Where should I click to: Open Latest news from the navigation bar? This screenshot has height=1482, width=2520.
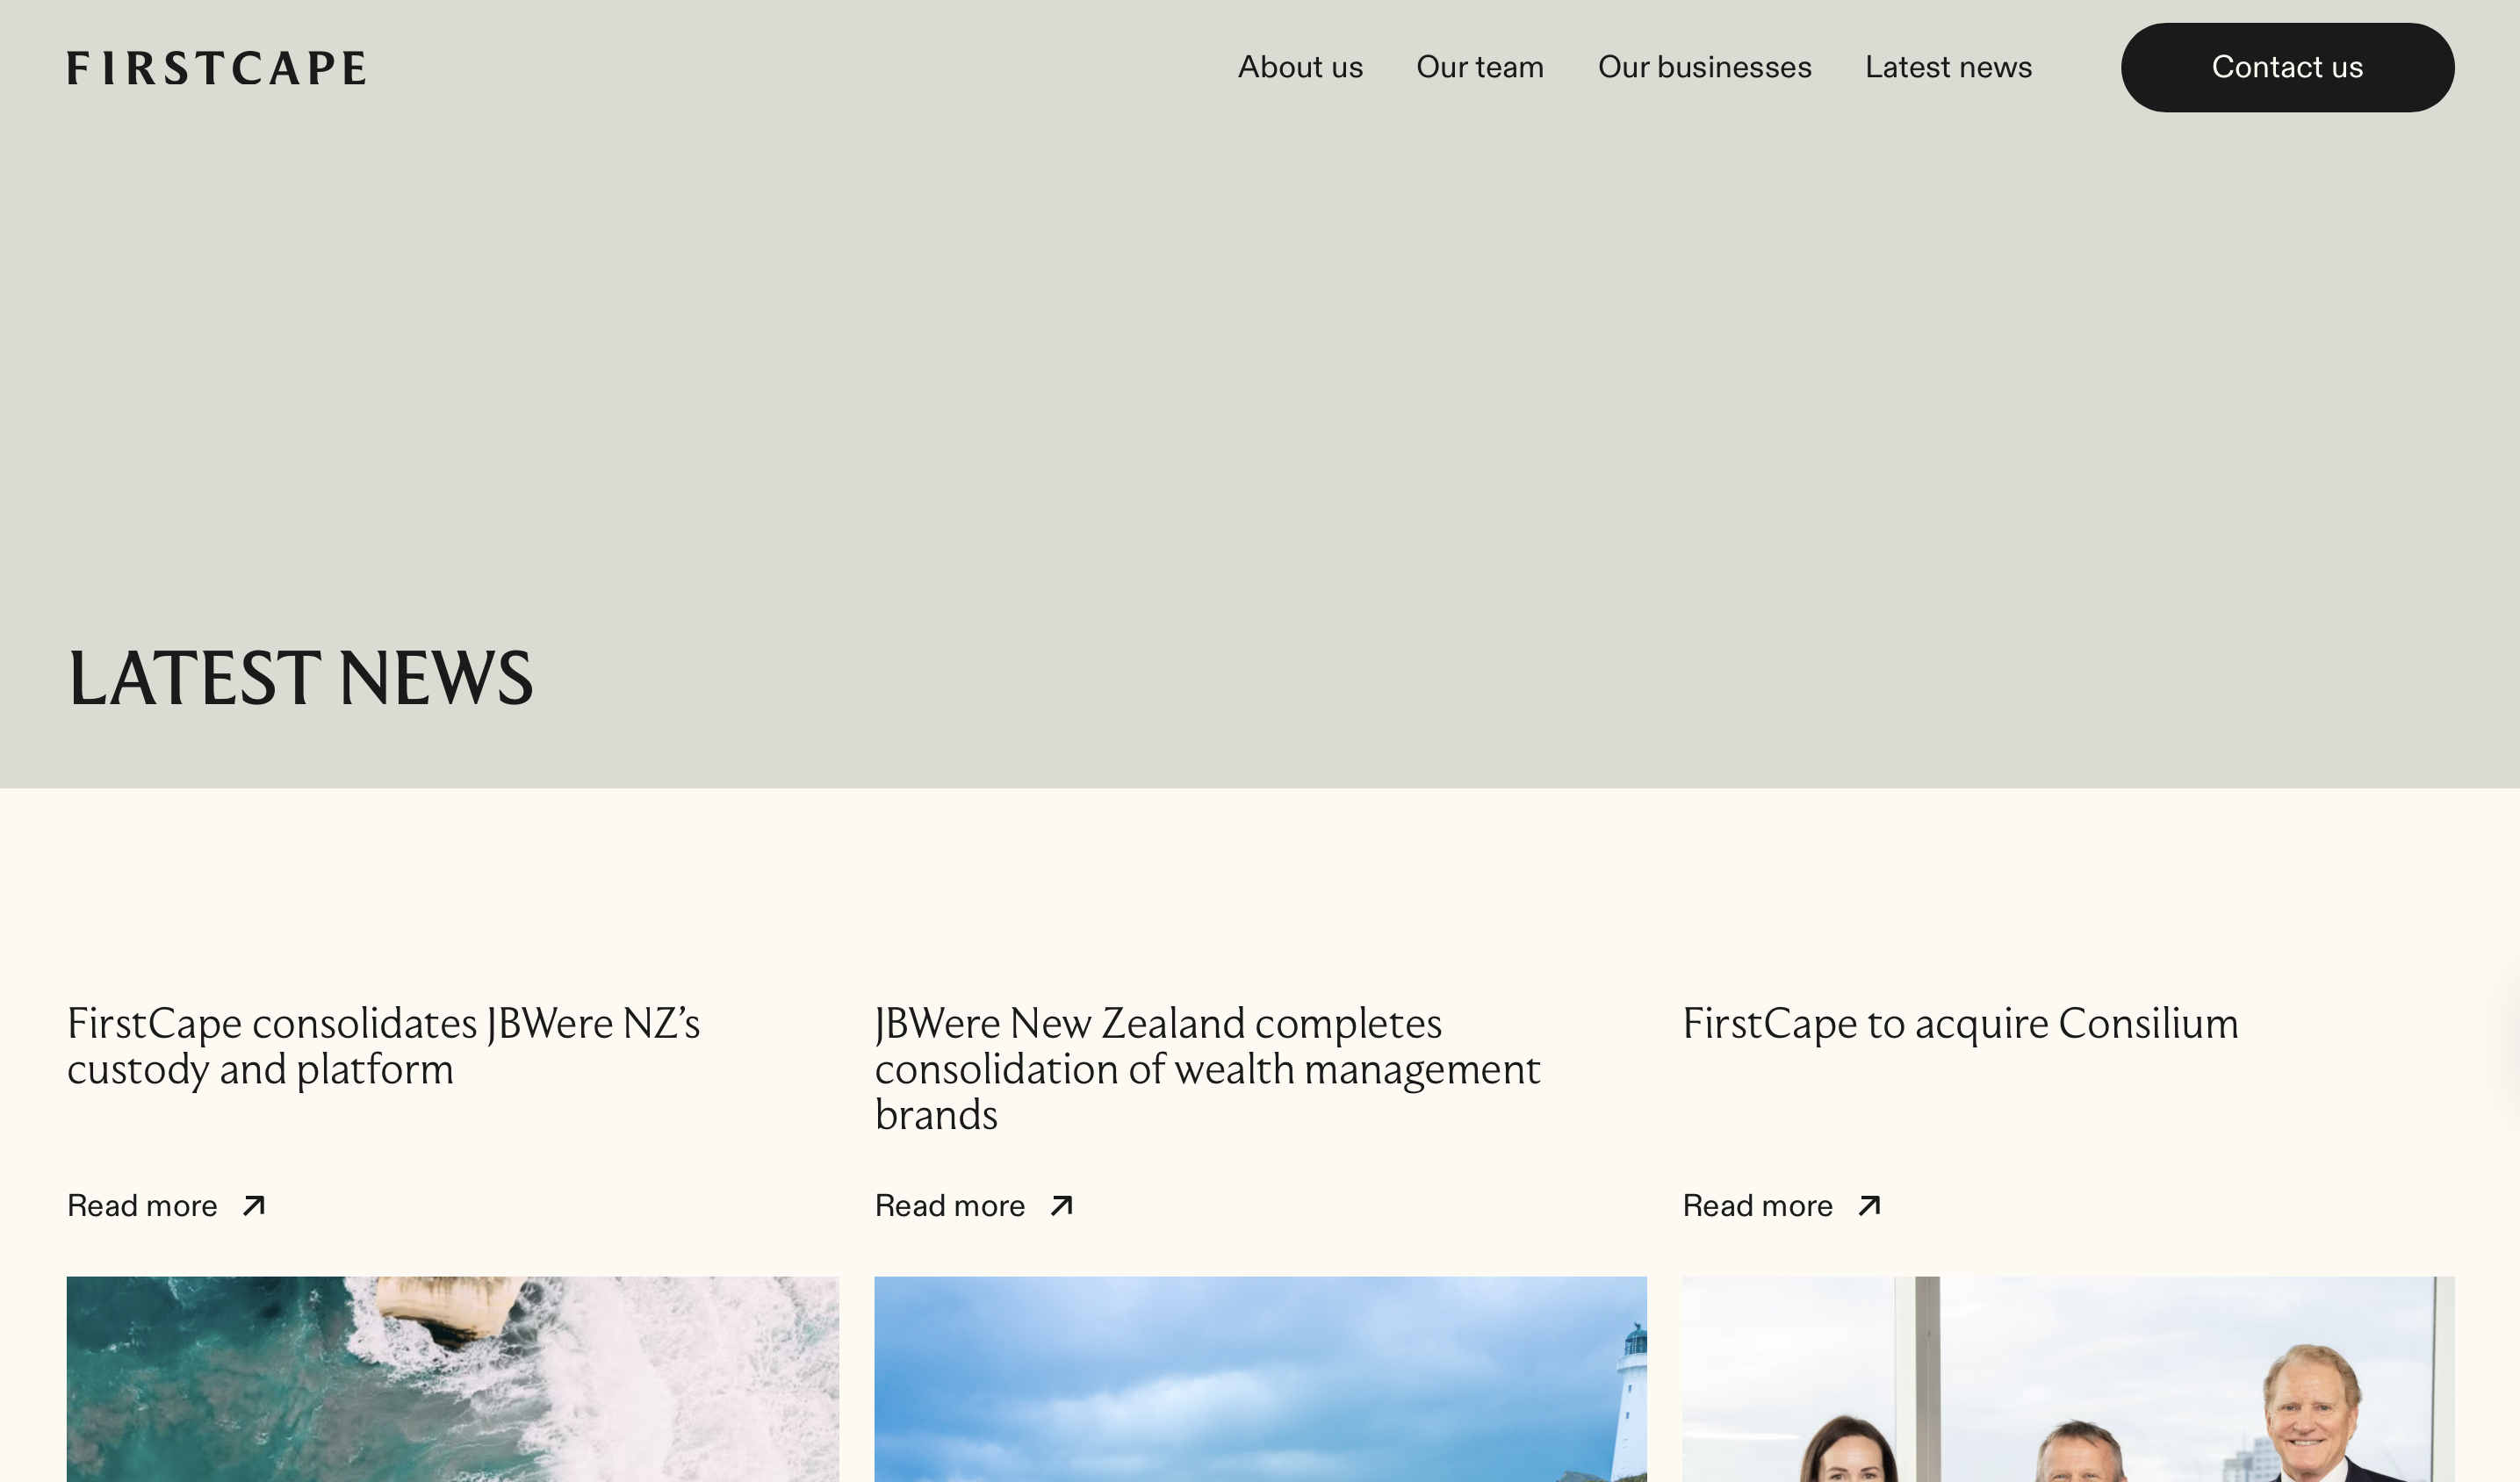[1948, 67]
